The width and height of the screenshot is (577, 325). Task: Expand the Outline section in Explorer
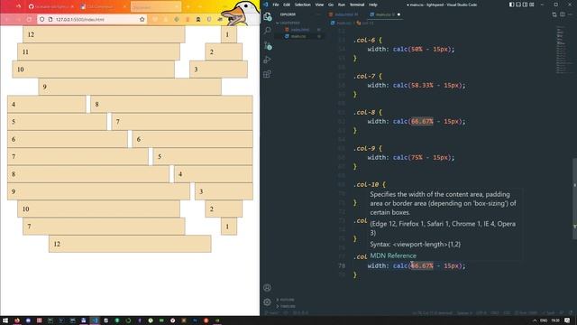point(286,300)
